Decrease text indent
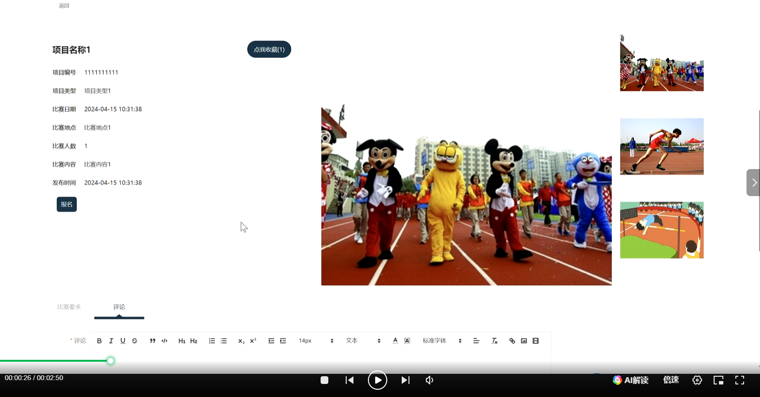Screen dimensions: 760x397 point(271,341)
